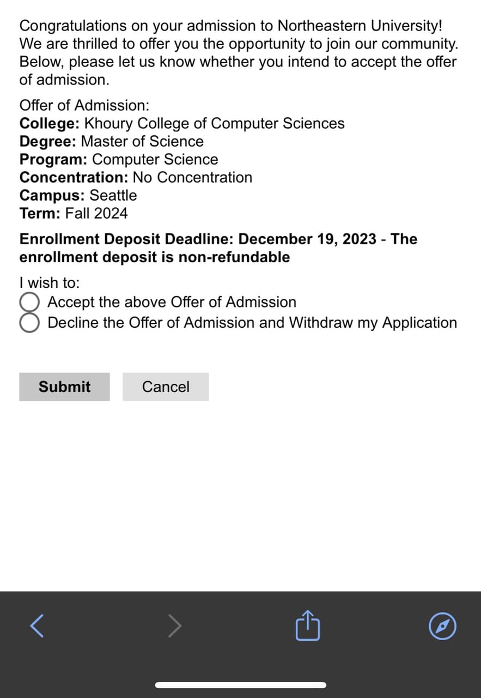Click the Term: Fall 2024 line
The image size is (481, 698).
point(74,213)
